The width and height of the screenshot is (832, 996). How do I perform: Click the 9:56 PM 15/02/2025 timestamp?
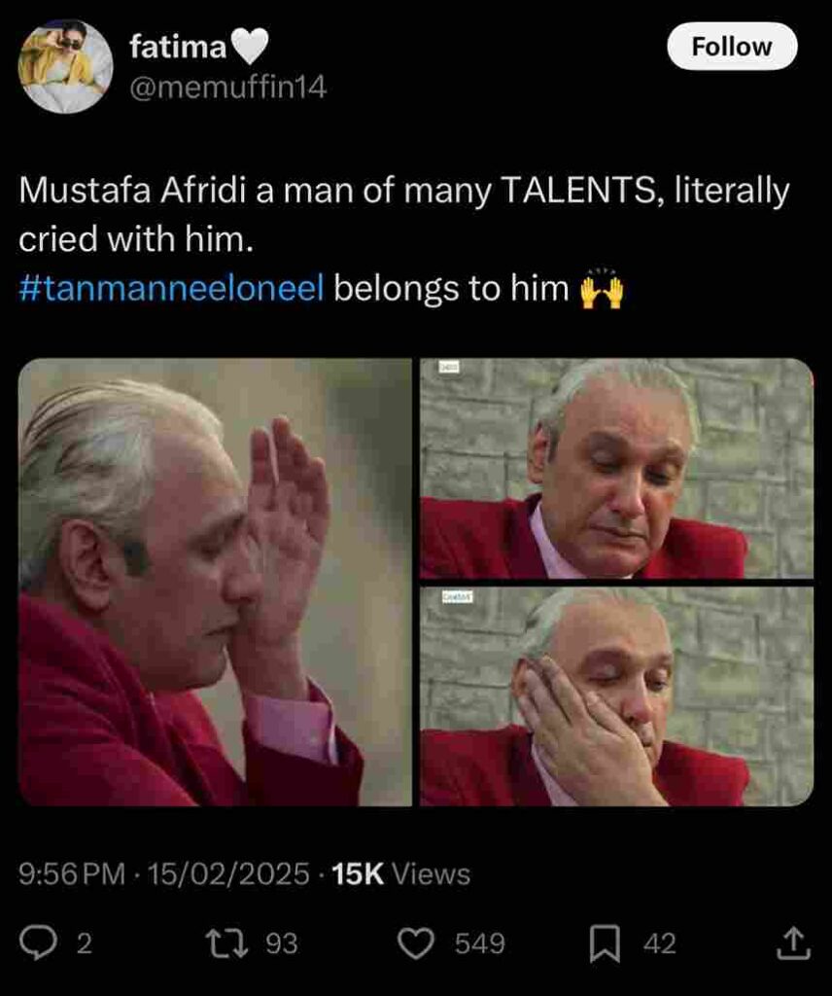pos(163,874)
